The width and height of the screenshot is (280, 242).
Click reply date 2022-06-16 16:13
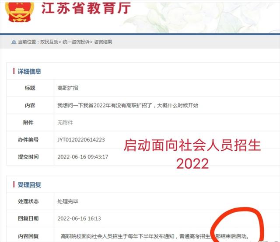[x=79, y=218]
